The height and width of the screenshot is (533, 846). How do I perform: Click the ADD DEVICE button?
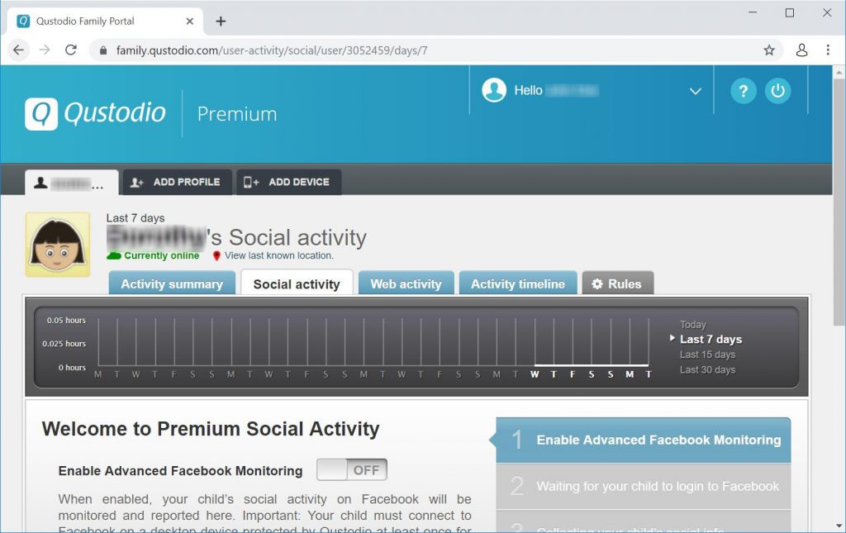[288, 183]
